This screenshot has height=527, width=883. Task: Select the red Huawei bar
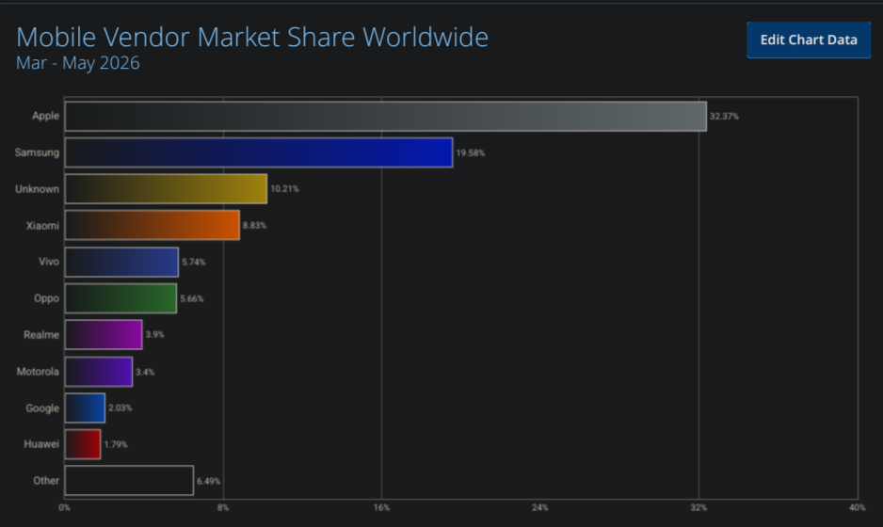click(83, 444)
